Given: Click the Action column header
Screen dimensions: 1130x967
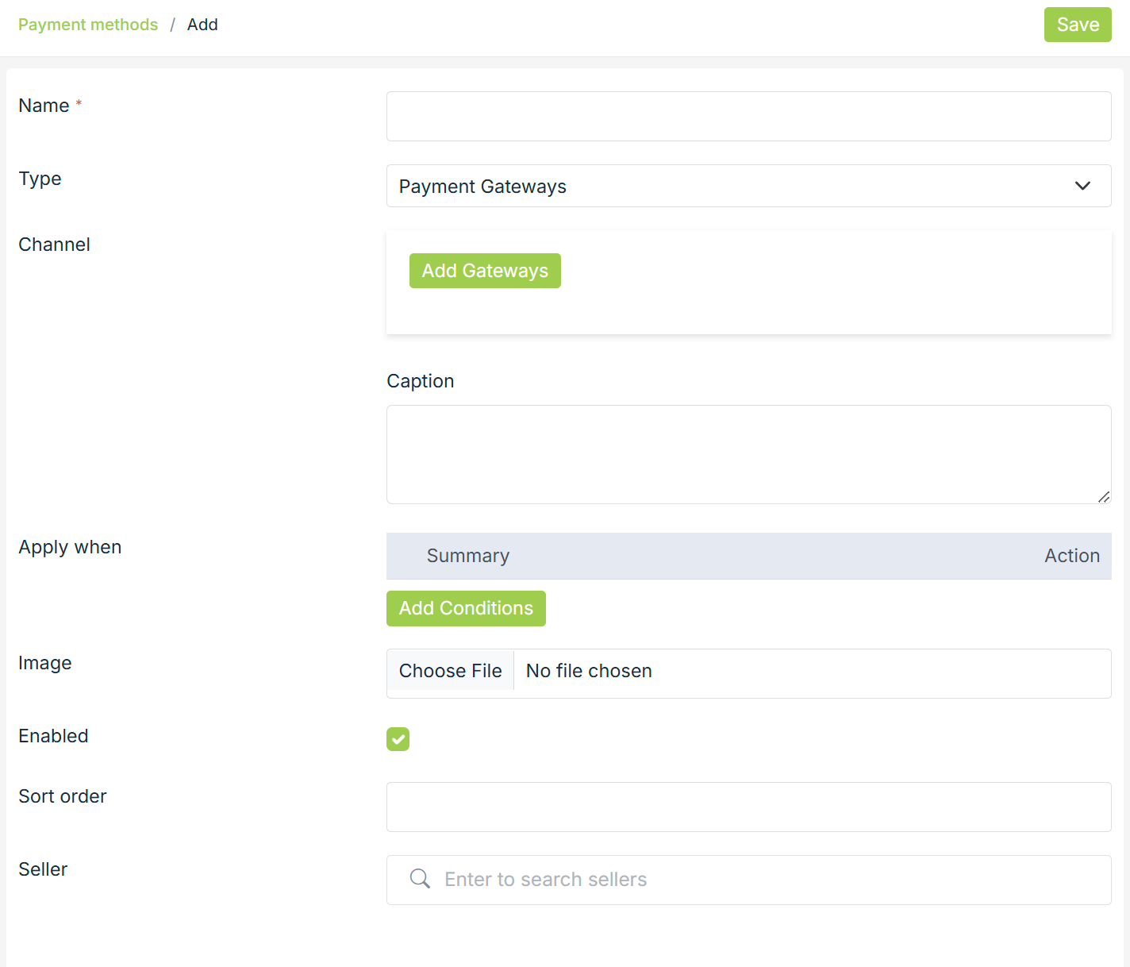Looking at the screenshot, I should point(1071,556).
